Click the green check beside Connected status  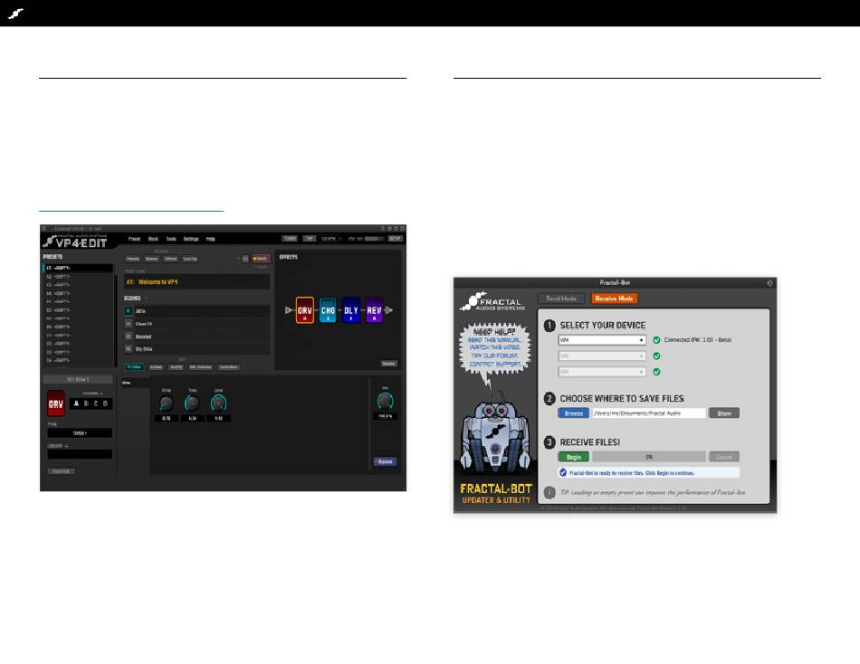coord(656,340)
